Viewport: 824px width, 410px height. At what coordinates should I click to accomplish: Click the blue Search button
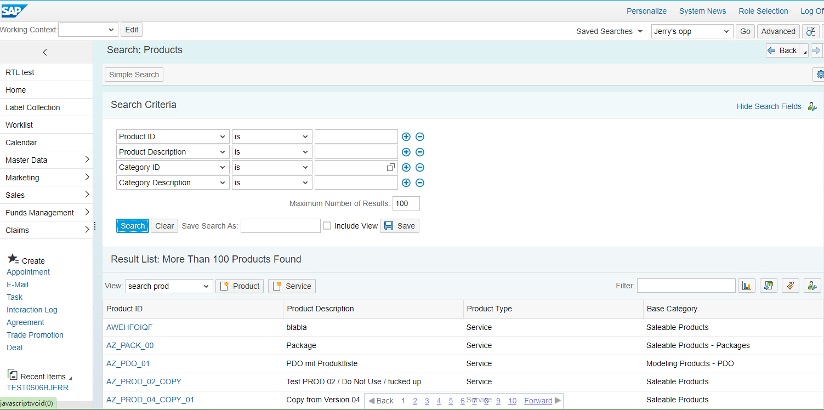point(133,226)
